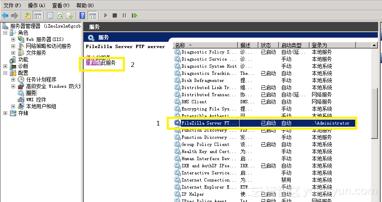Click the green Refresh toolbar icon

(60, 15)
